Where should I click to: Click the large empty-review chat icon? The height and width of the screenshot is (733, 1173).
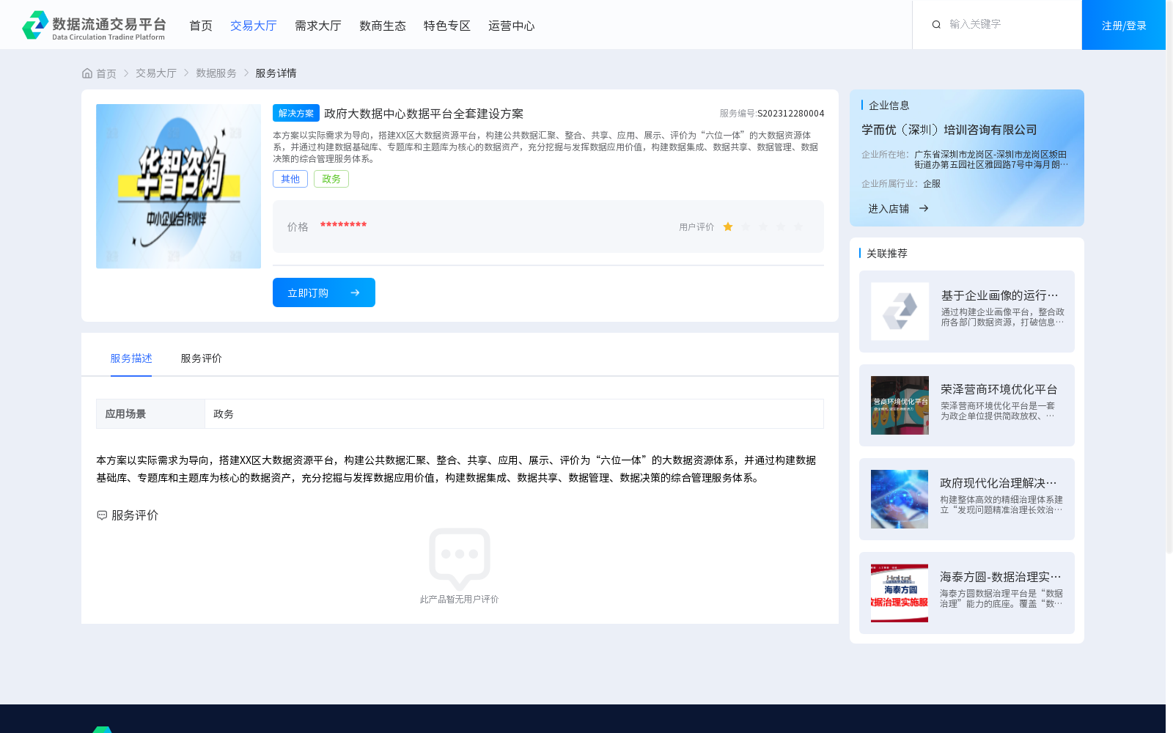coord(460,559)
